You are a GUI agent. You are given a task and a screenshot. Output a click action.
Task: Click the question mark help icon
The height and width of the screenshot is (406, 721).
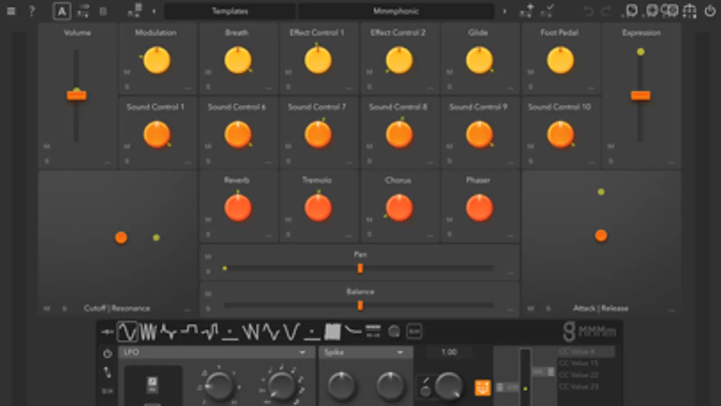(x=32, y=11)
